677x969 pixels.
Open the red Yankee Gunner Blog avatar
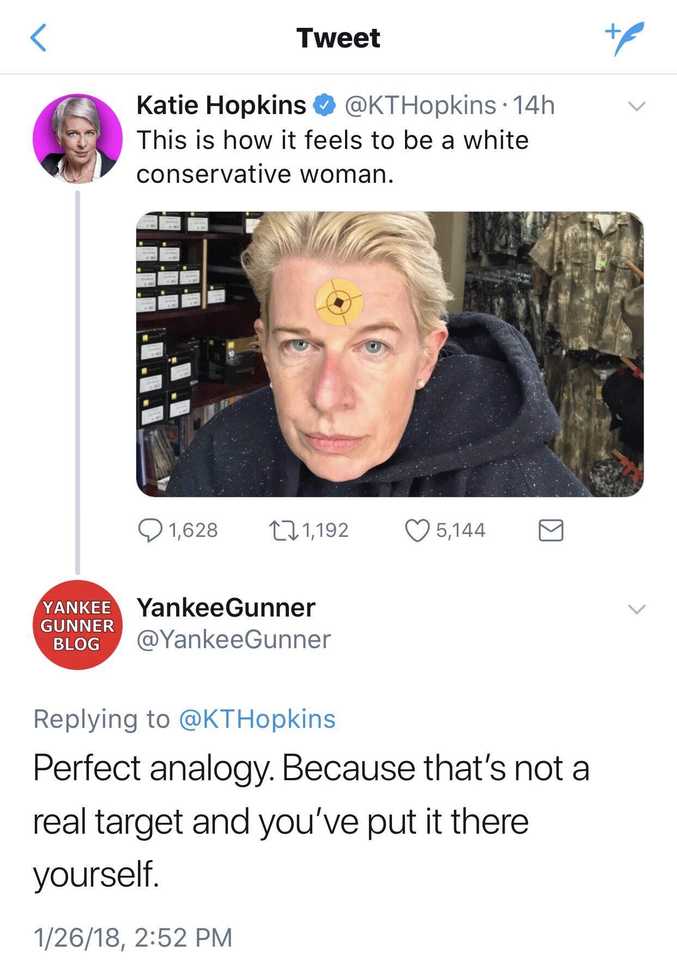77,625
